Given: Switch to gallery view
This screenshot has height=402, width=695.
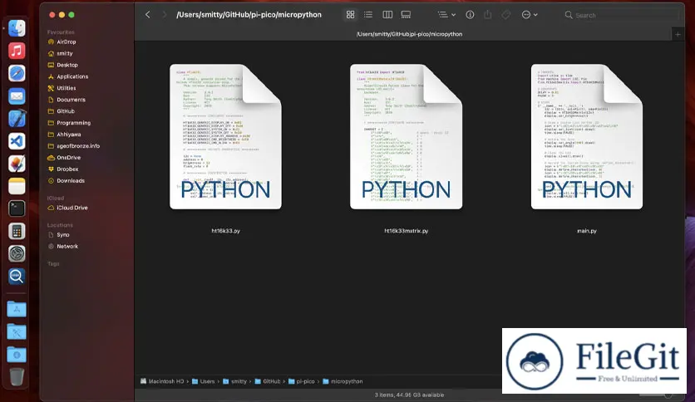Looking at the screenshot, I should click(x=406, y=15).
